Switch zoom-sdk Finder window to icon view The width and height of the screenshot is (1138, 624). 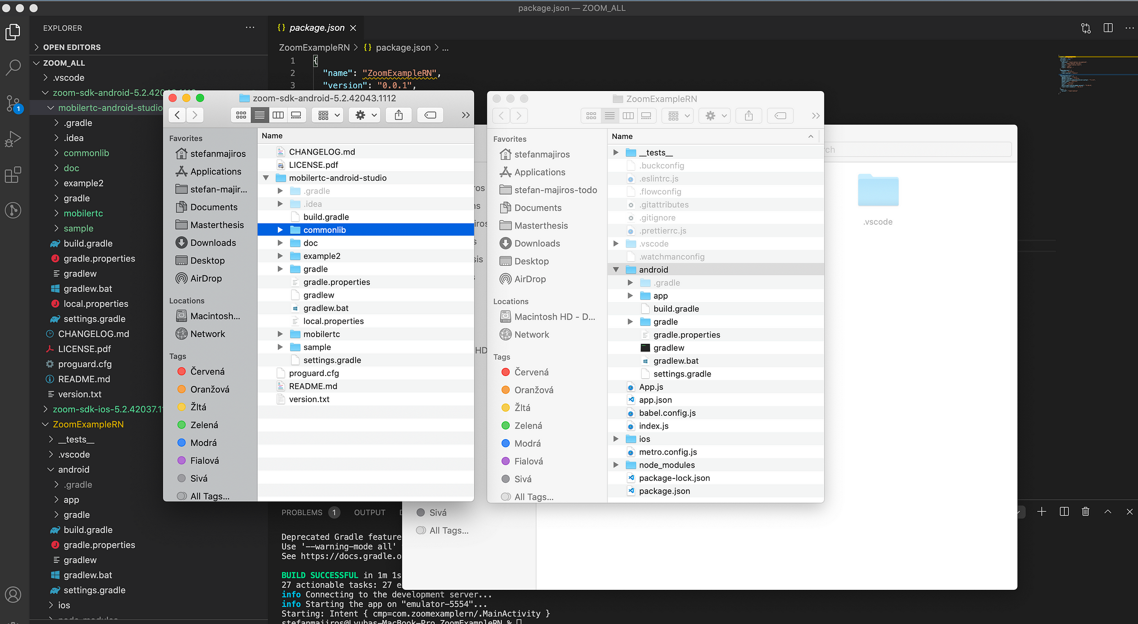click(x=241, y=115)
